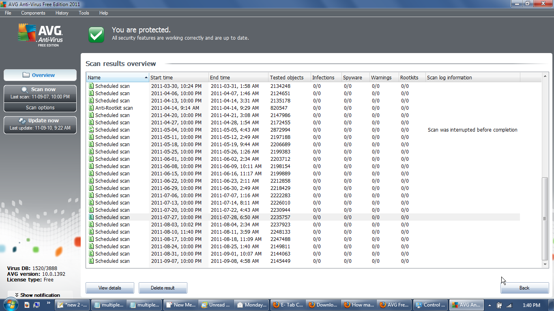Sort by Infections column header
The width and height of the screenshot is (554, 311).
[326, 77]
